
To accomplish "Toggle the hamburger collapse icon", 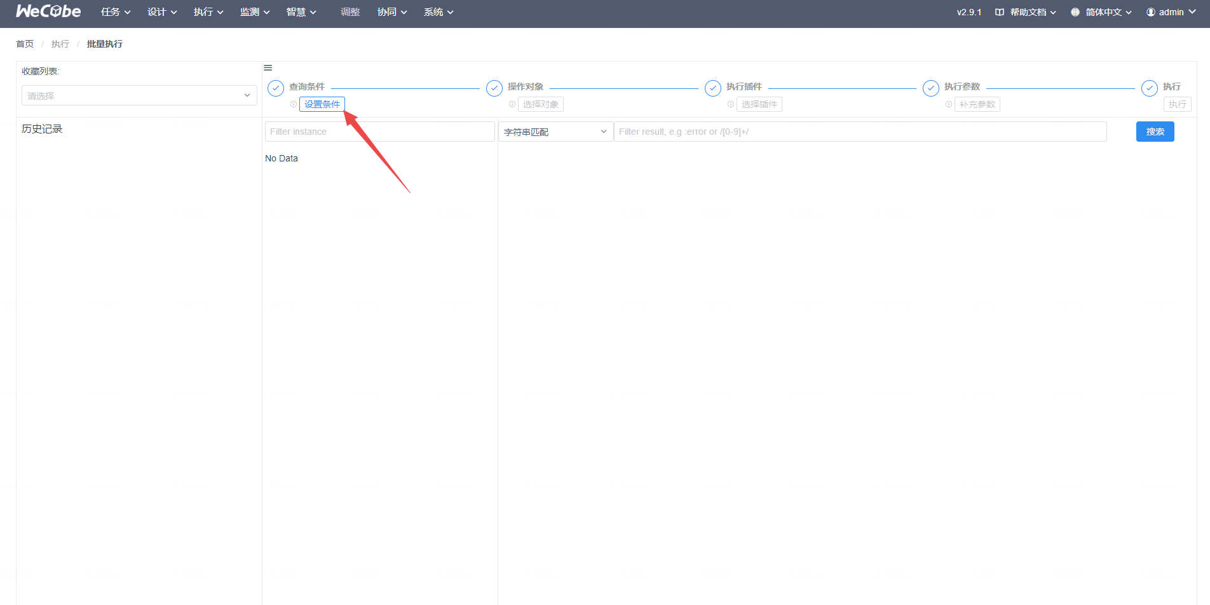I will coord(268,68).
